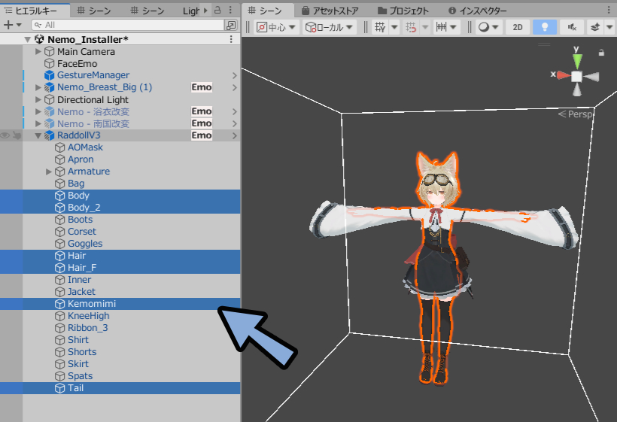Click the Emo badge on Nemo_Breast_Big (1)
Viewport: 617px width, 422px height.
point(202,87)
